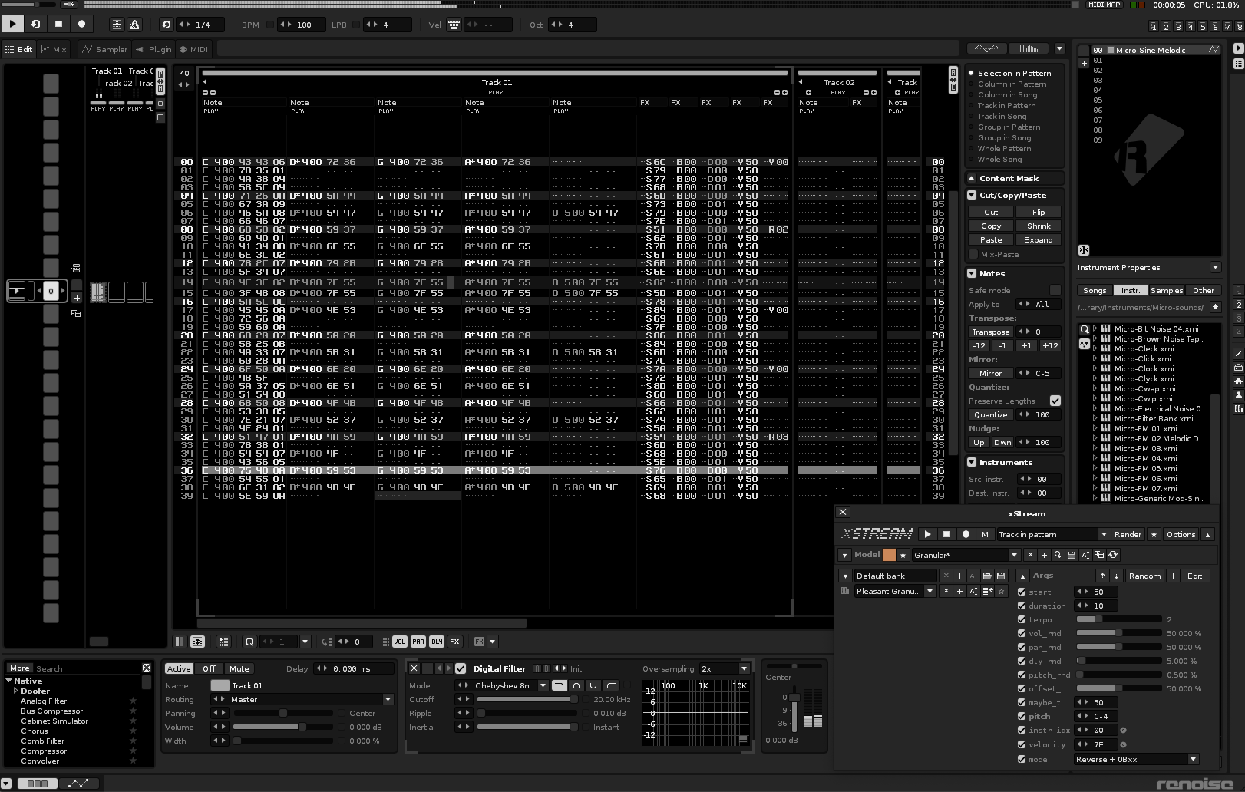Image resolution: width=1245 pixels, height=792 pixels.
Task: Toggle the Safe mode checkbox
Action: tap(1055, 290)
